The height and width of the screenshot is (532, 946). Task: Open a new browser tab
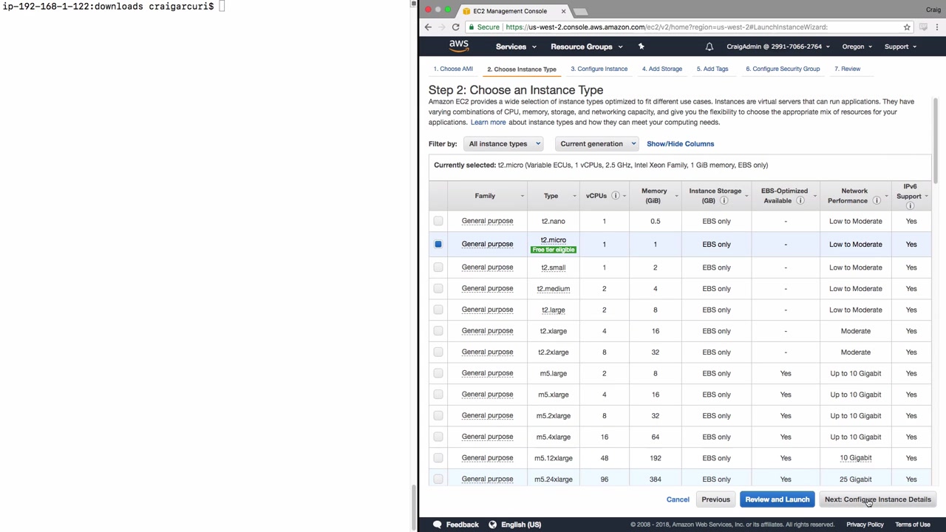click(581, 11)
